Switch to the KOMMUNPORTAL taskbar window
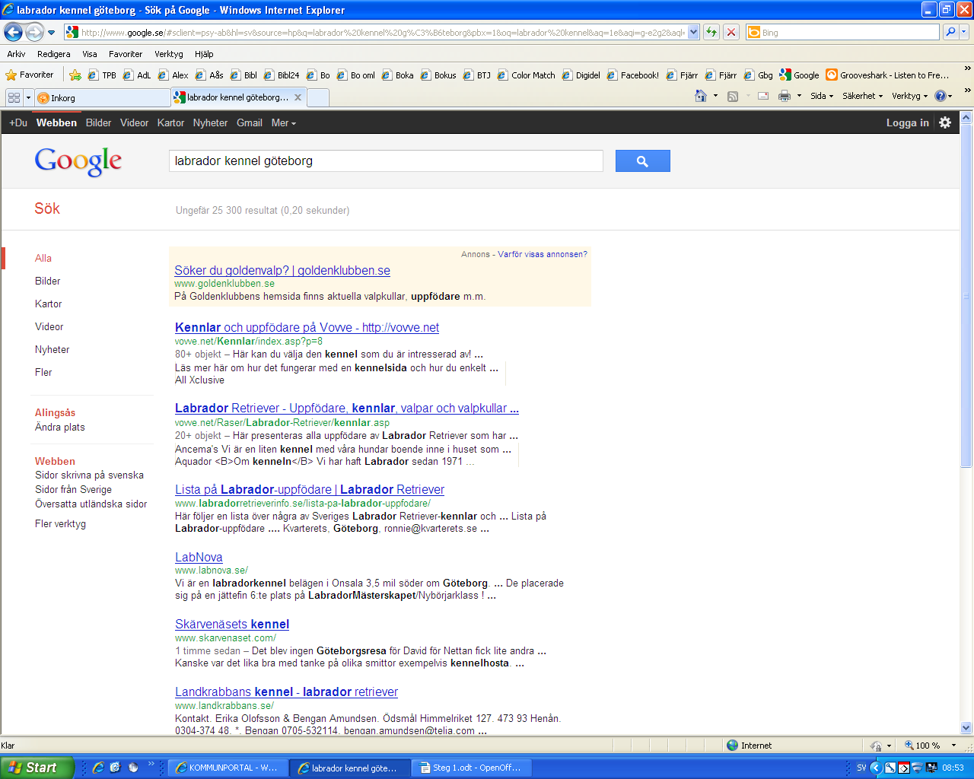This screenshot has width=974, height=779. tap(228, 768)
